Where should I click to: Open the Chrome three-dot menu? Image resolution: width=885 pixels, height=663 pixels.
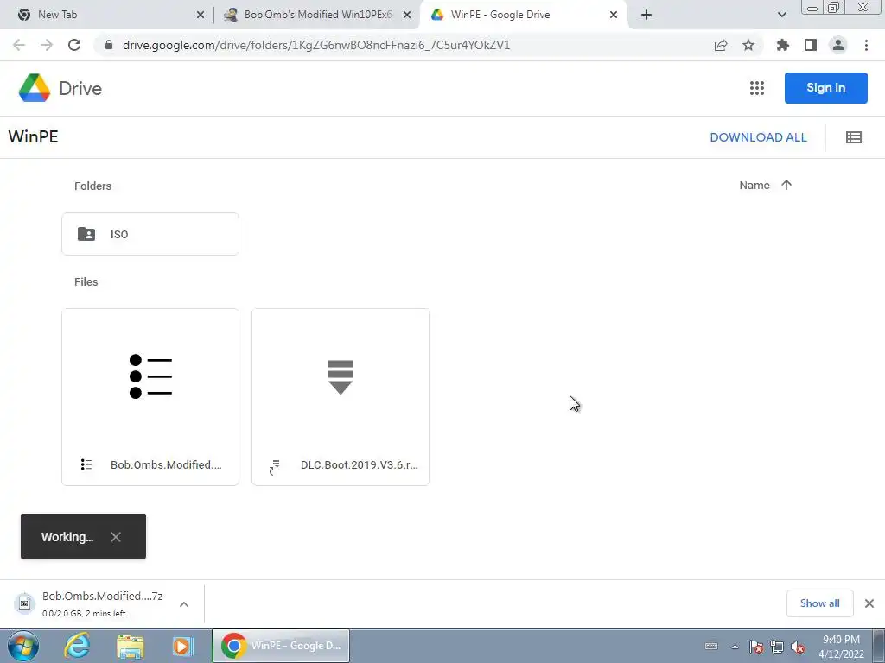click(866, 45)
